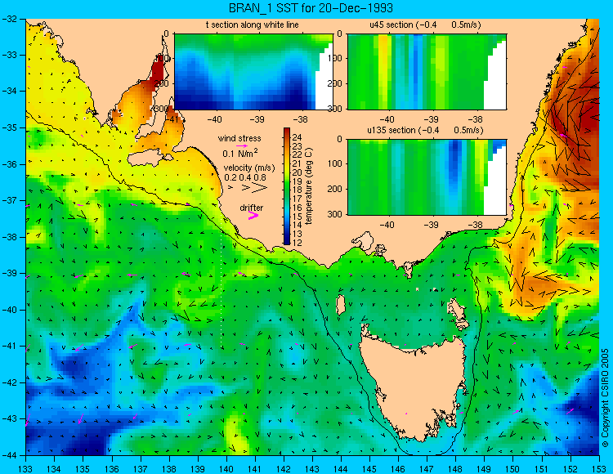Click the colorbar value 12
This screenshot has width=613, height=474.
tap(297, 243)
